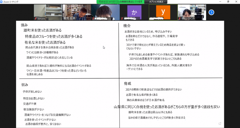The image size is (240, 128).
Task: Click the 脅威 heading in shared screen
Action: [x=128, y=84]
